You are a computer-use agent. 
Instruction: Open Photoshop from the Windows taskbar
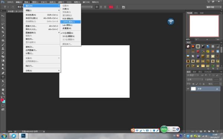(23, 136)
